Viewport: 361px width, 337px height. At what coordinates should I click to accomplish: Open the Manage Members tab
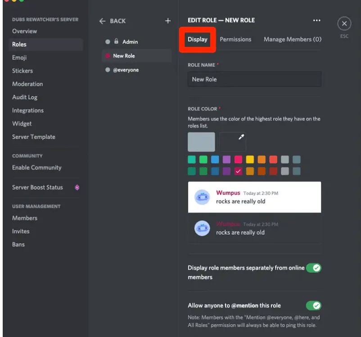(x=292, y=39)
